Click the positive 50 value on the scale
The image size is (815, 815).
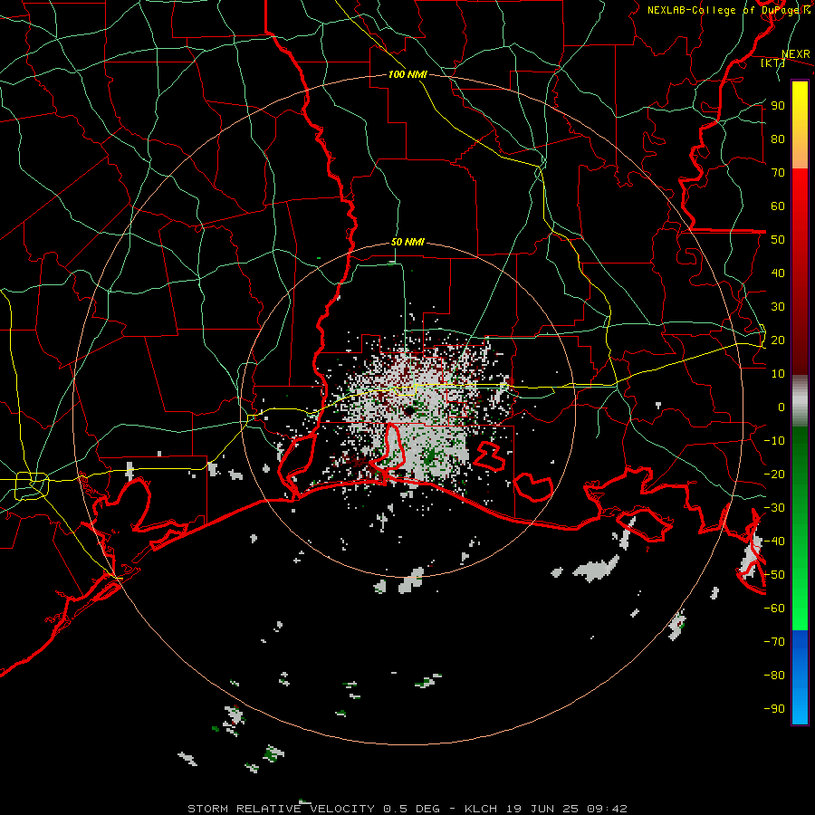(778, 240)
